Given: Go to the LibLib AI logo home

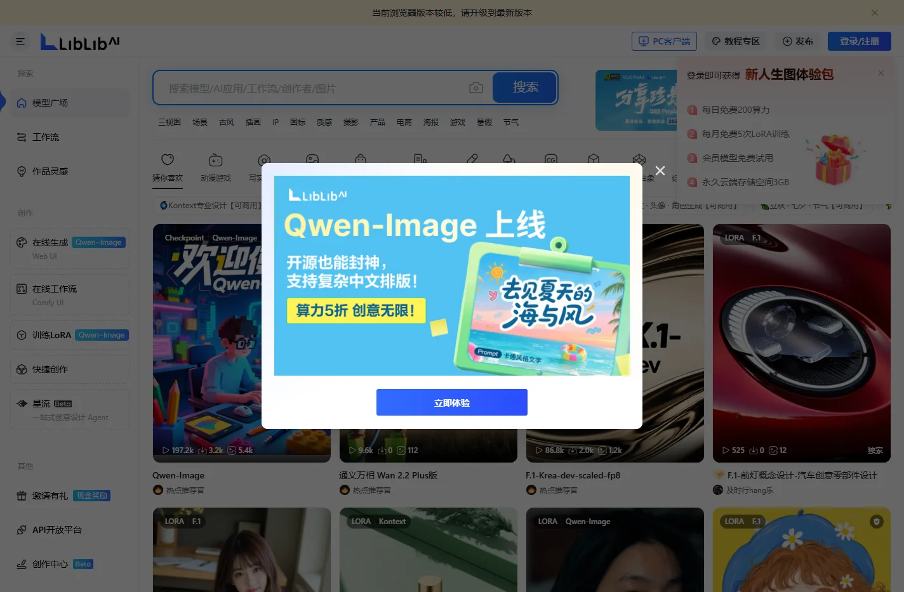Looking at the screenshot, I should click(80, 42).
